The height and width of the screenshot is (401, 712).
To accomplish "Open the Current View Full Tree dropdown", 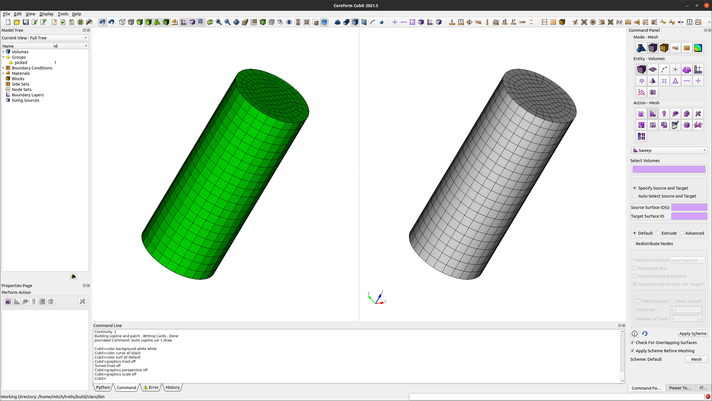I will 59,38.
